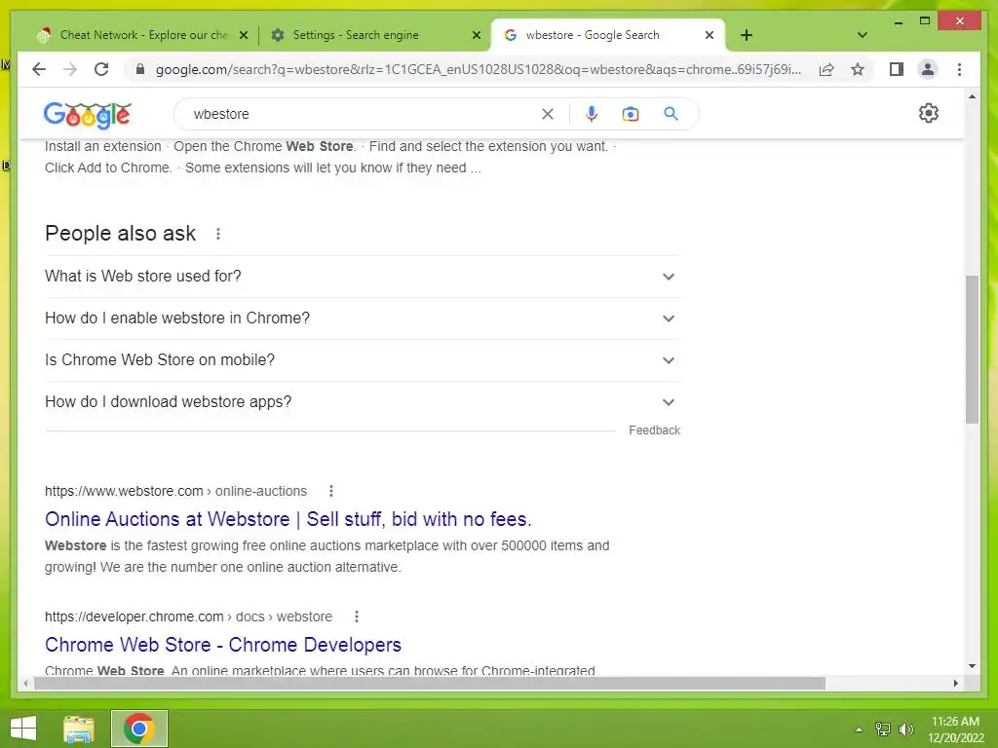
Task: Focus the Google search box
Action: pyautogui.click(x=363, y=114)
